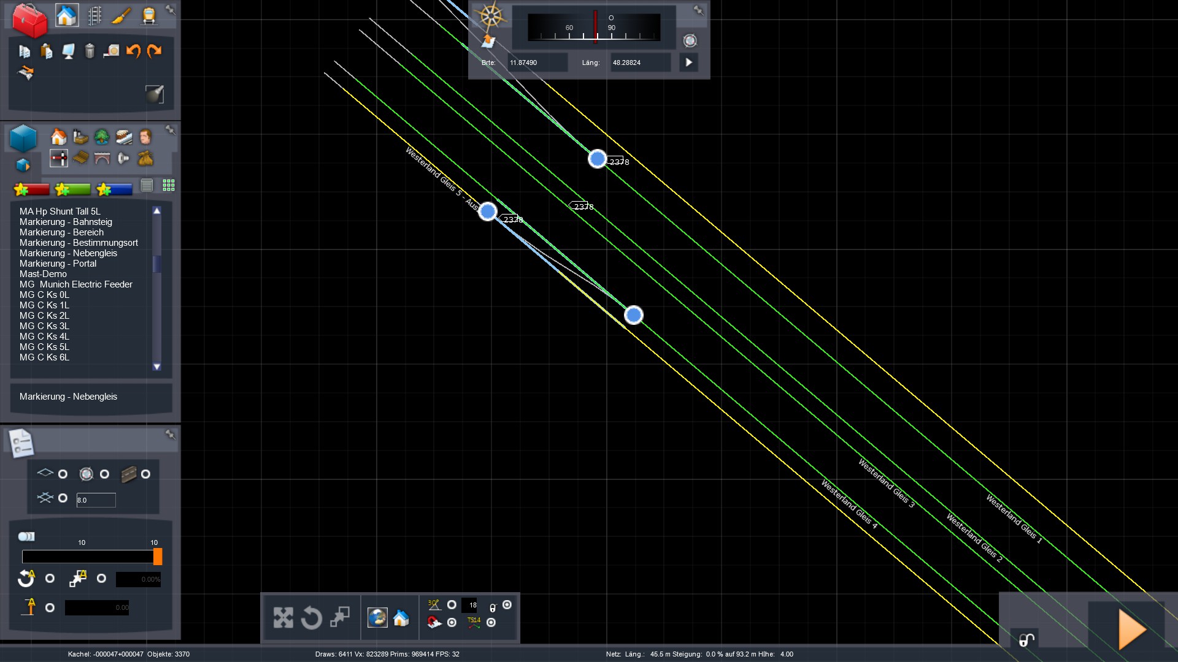
Task: Select 'MG C Ks 3L' list entry
Action: pyautogui.click(x=44, y=326)
